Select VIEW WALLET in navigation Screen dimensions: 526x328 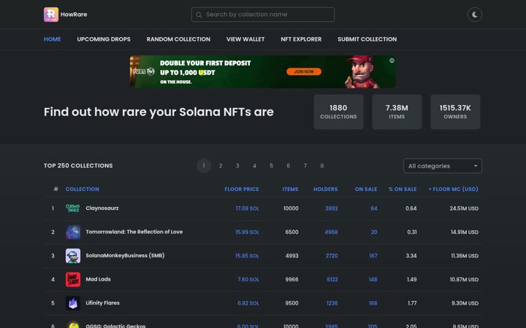click(245, 39)
